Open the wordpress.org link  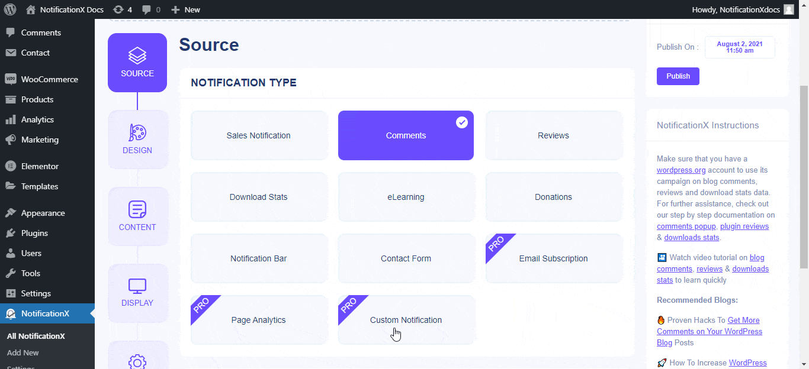point(681,170)
